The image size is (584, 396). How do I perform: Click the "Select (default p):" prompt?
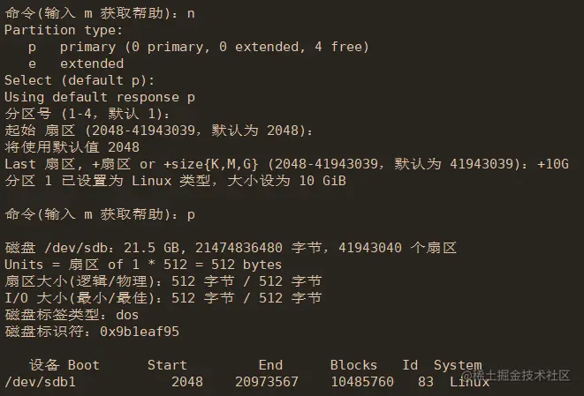pos(67,80)
